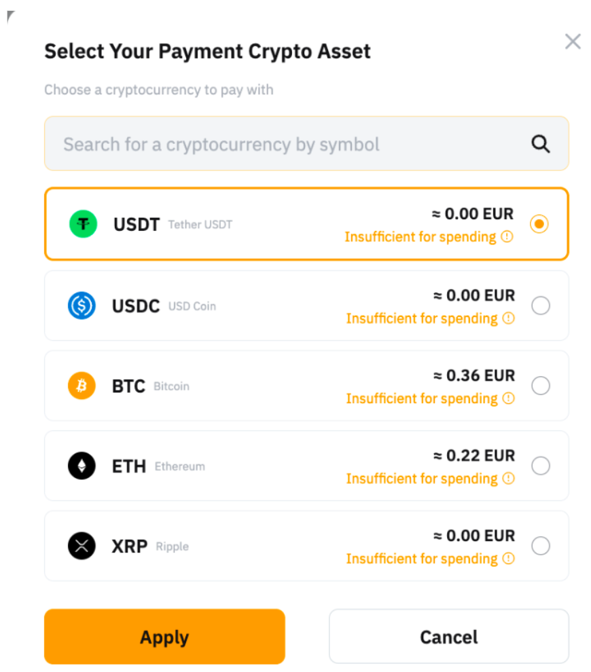Screen dimensions: 591x672
Task: Click USDT insufficient spending info icon
Action: click(507, 237)
